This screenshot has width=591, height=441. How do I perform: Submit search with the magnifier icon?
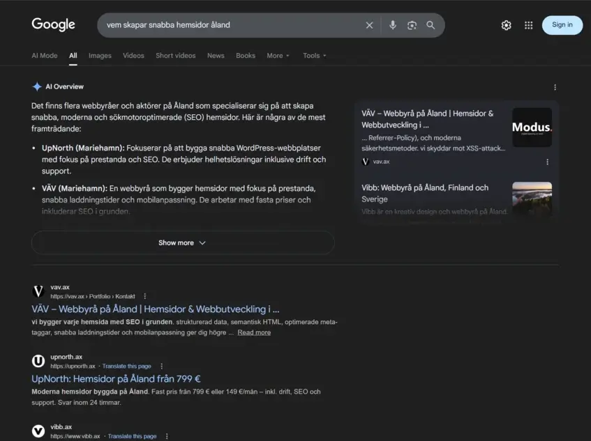pyautogui.click(x=431, y=25)
